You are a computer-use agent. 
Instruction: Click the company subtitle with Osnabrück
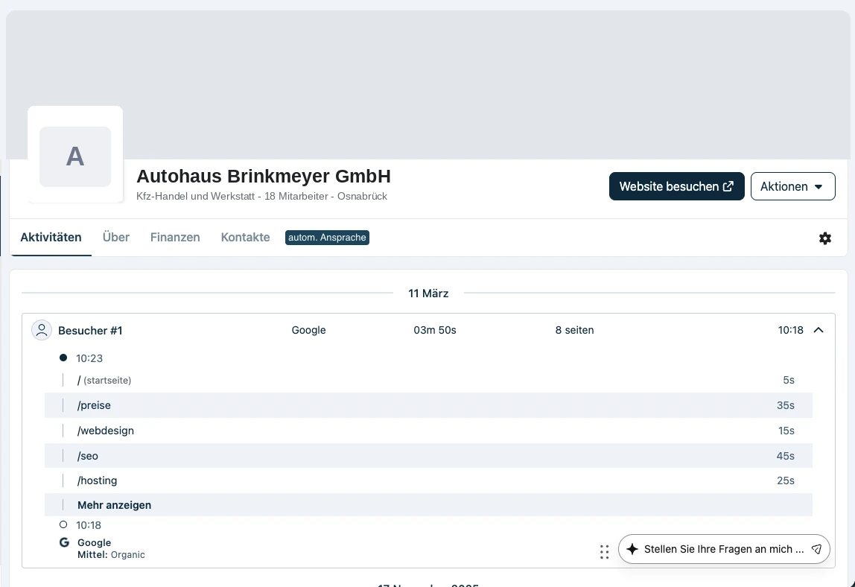(261, 197)
